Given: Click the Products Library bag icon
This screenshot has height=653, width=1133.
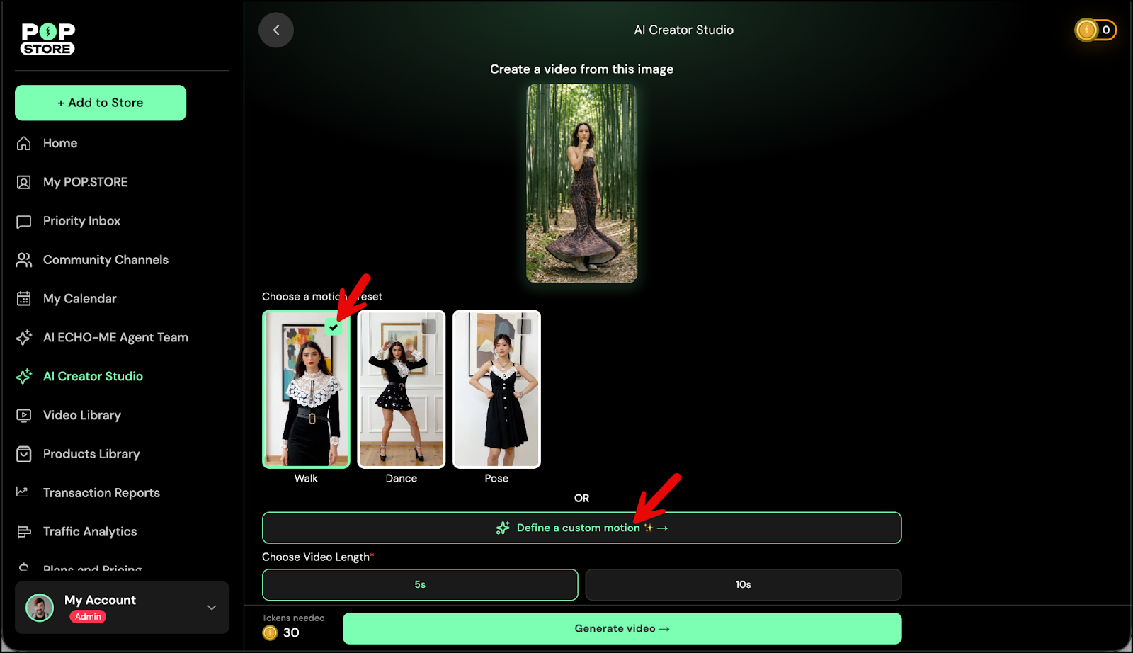Looking at the screenshot, I should point(24,454).
